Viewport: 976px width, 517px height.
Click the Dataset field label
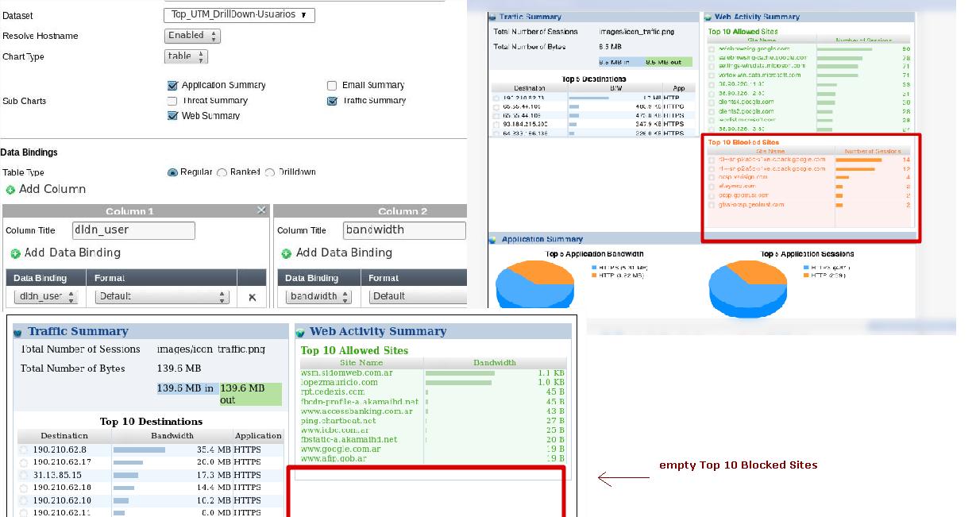(x=17, y=16)
